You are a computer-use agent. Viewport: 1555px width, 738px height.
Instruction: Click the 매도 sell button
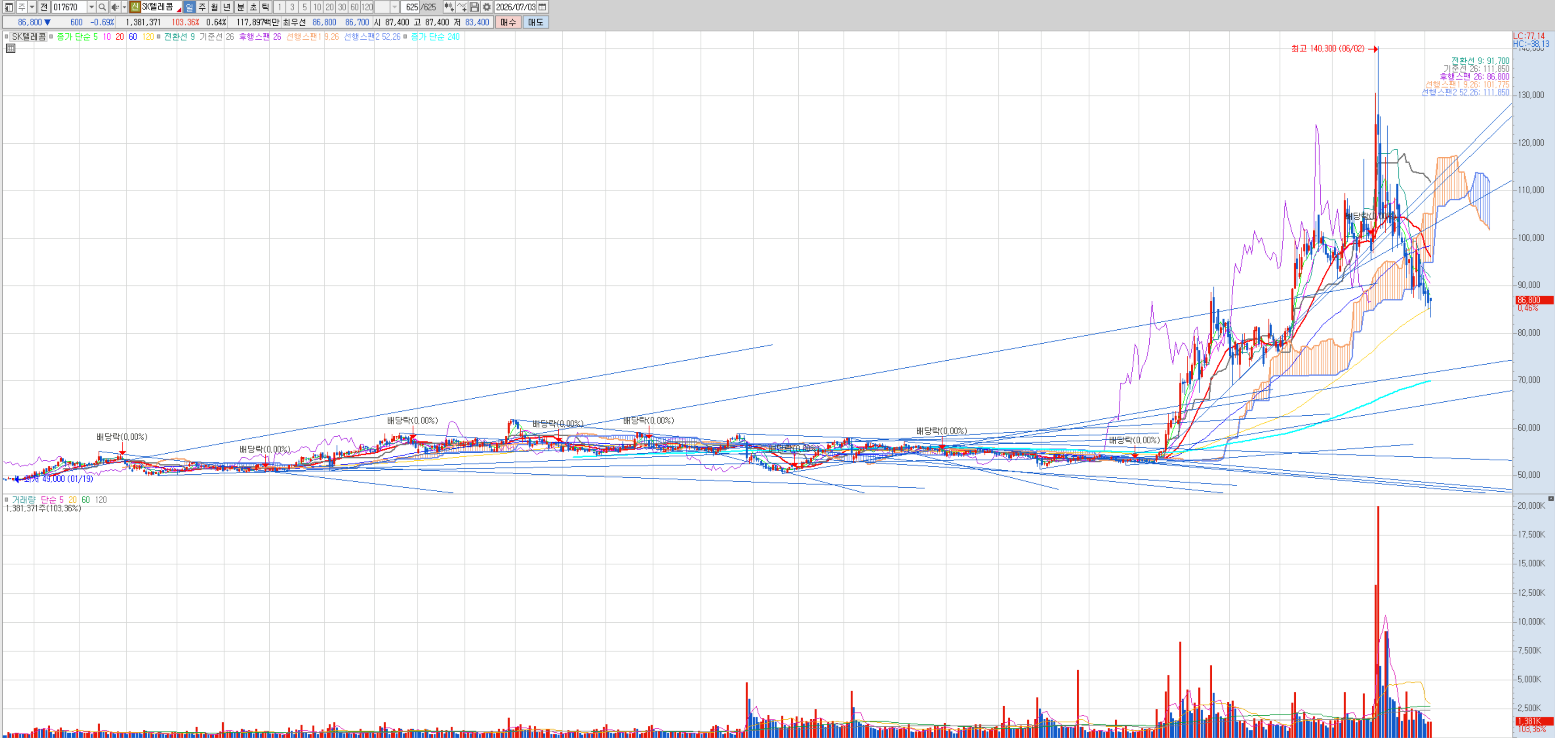(x=536, y=22)
